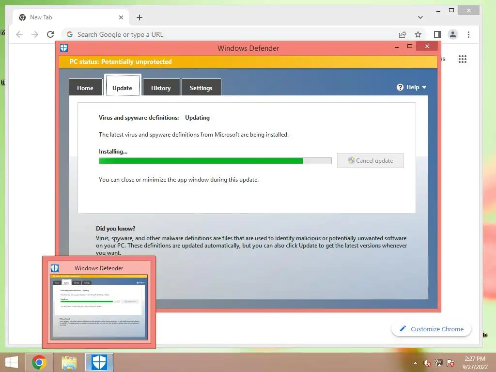Click the Customize Chrome button
This screenshot has width=496, height=372.
click(431, 329)
